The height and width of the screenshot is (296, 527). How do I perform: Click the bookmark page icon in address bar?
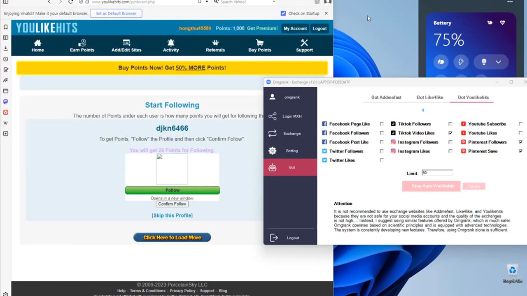coord(200,2)
